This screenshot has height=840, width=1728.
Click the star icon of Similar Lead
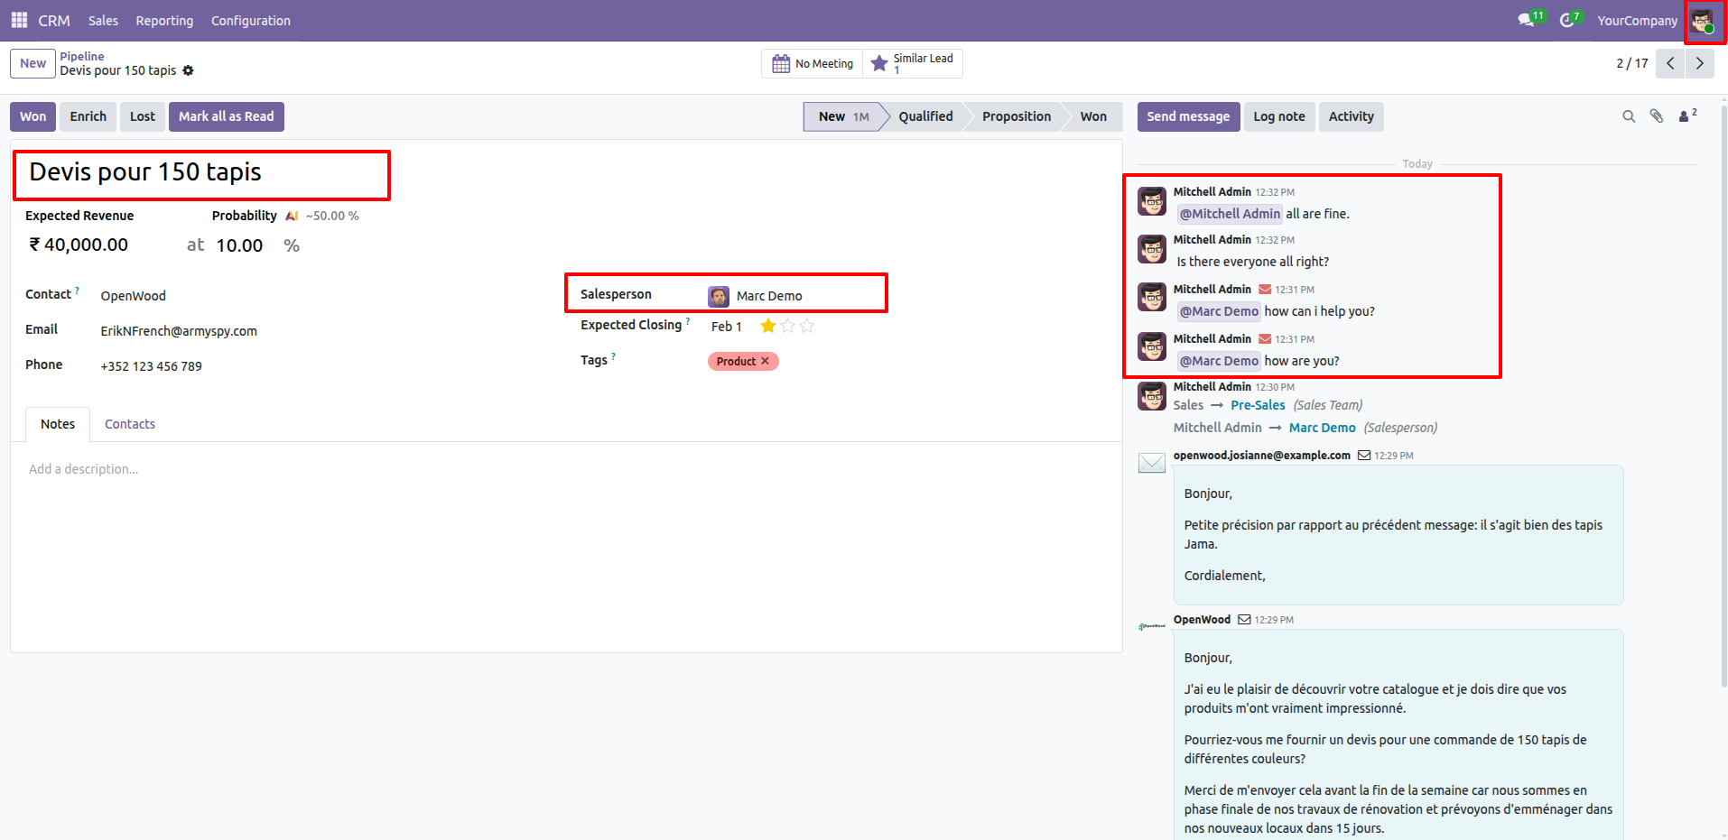878,63
